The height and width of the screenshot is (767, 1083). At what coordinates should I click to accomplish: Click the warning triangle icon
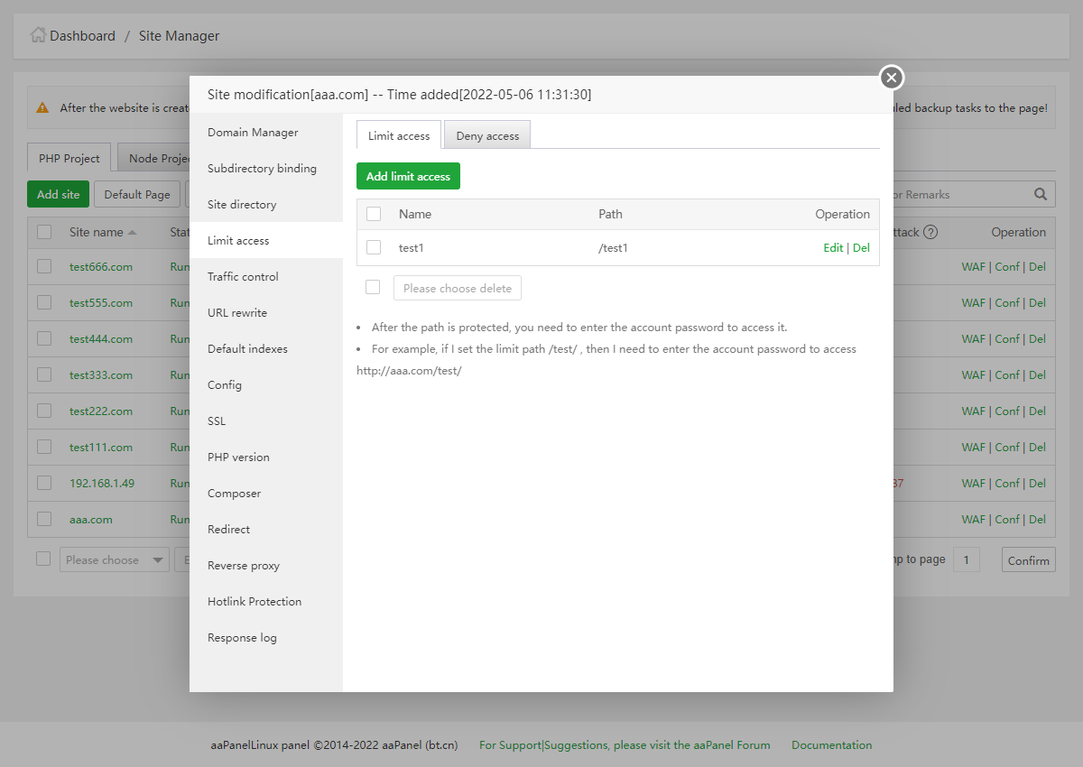point(42,107)
